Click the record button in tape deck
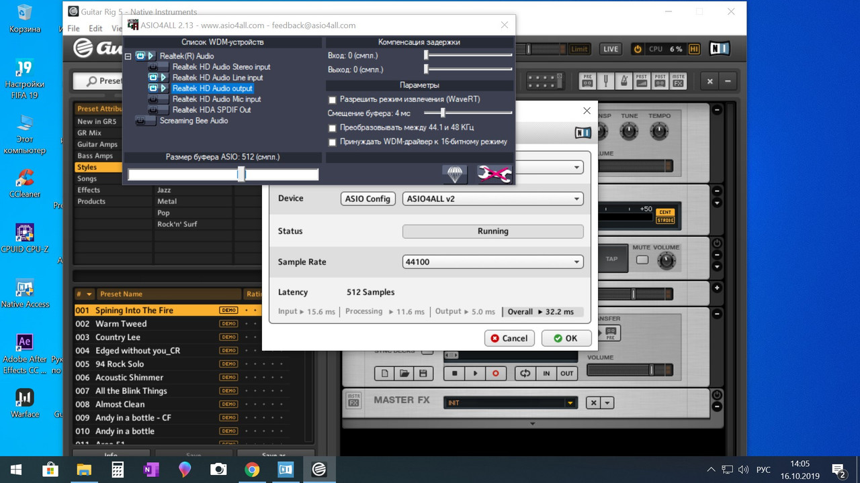Viewport: 860px width, 483px height. pos(496,374)
